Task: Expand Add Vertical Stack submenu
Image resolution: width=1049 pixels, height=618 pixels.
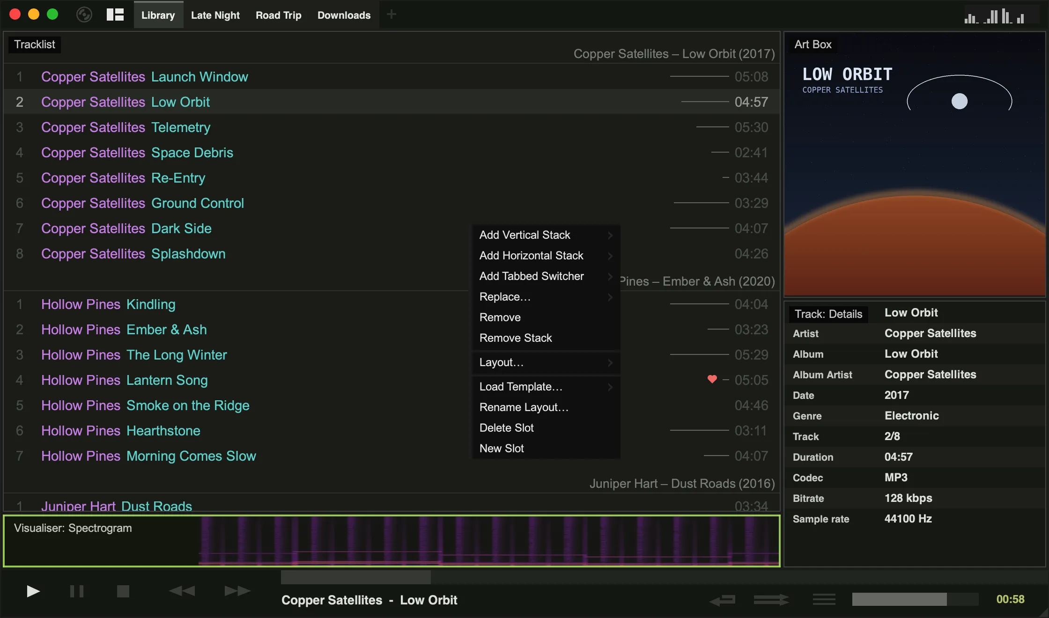Action: coord(546,235)
